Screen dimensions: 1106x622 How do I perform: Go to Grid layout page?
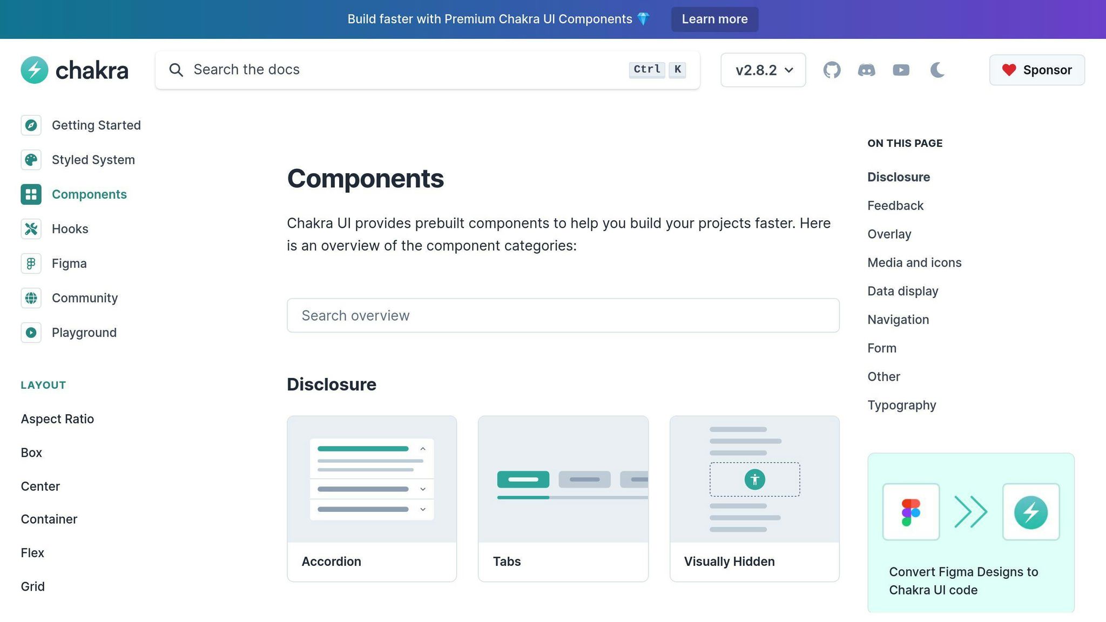(x=32, y=586)
